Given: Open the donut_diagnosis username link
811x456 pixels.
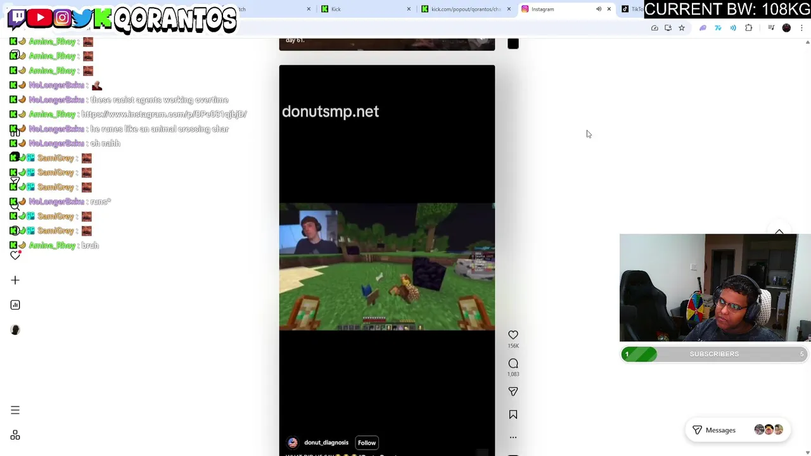Looking at the screenshot, I should [326, 443].
